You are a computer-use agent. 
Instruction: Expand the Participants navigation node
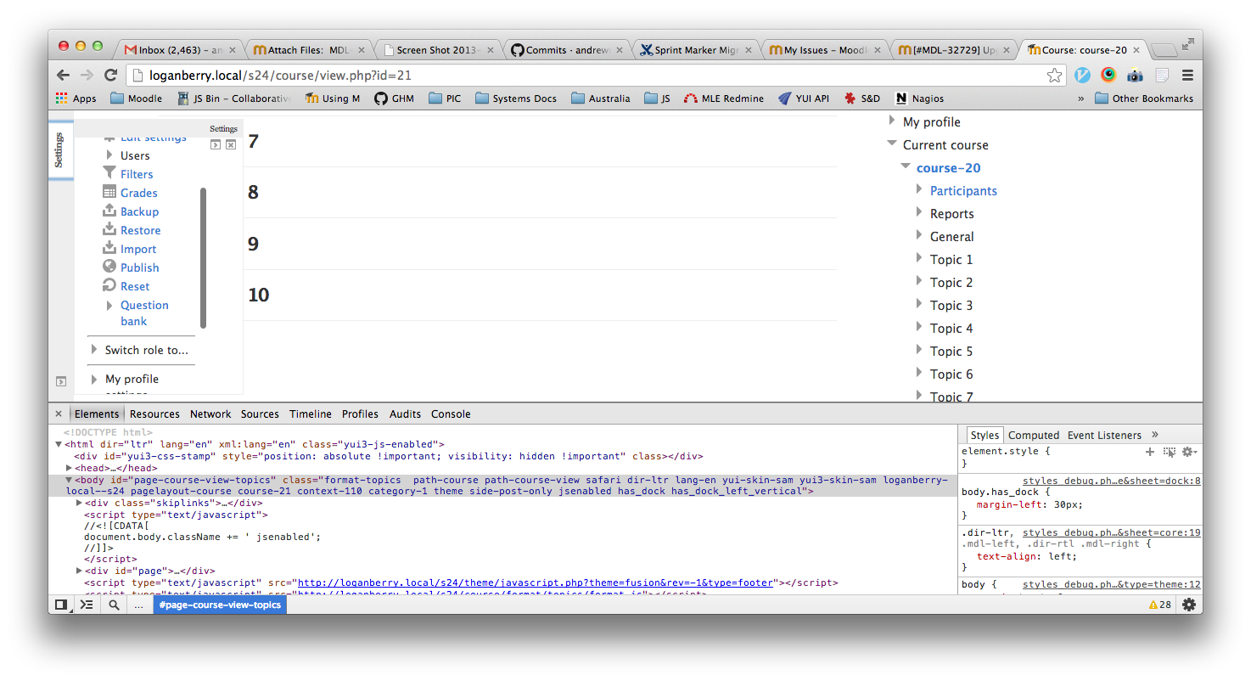coord(919,189)
